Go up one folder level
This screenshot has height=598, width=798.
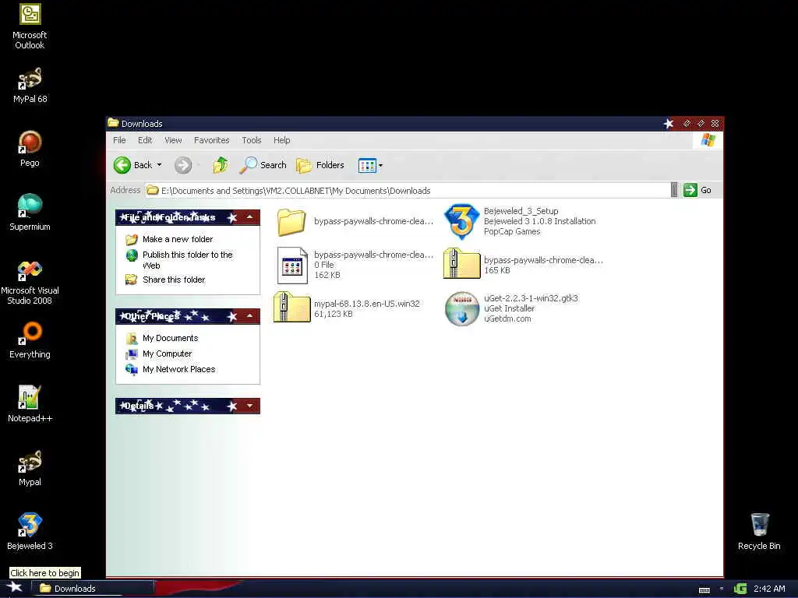click(221, 165)
